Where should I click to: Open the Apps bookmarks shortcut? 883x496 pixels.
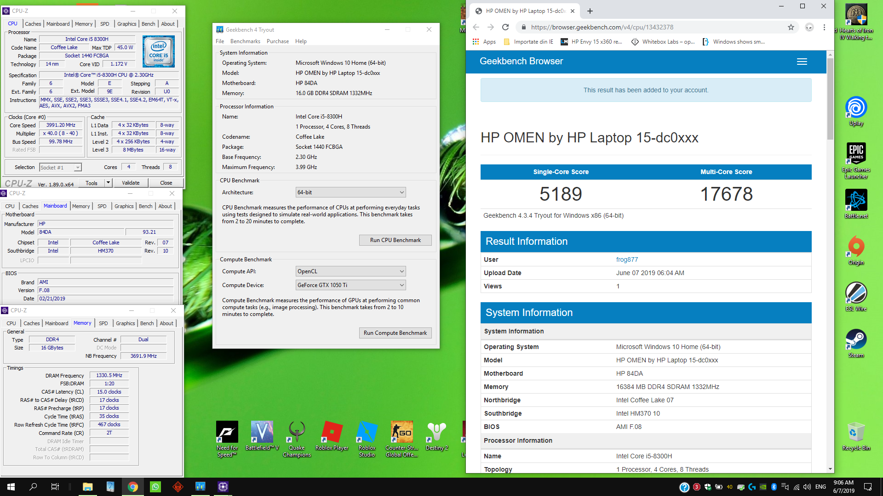(484, 42)
